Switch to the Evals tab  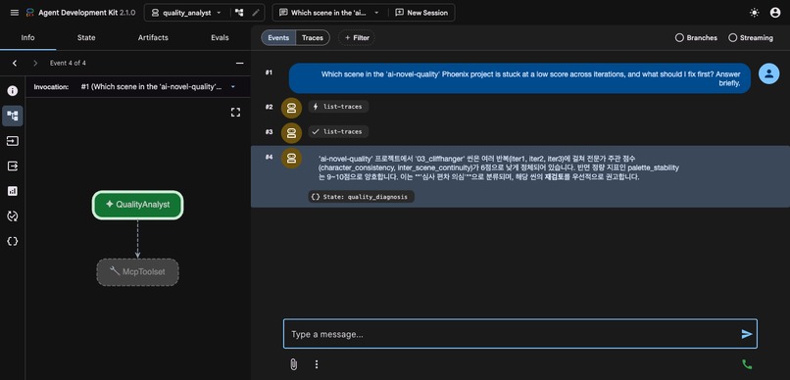220,38
